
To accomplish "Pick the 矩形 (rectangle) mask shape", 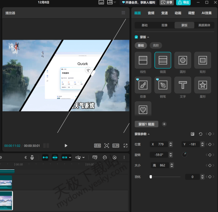I will pyautogui.click(x=202, y=60).
